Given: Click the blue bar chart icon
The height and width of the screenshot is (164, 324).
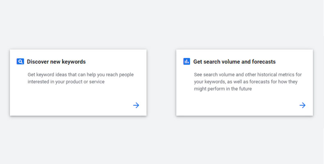Looking at the screenshot, I should [187, 61].
